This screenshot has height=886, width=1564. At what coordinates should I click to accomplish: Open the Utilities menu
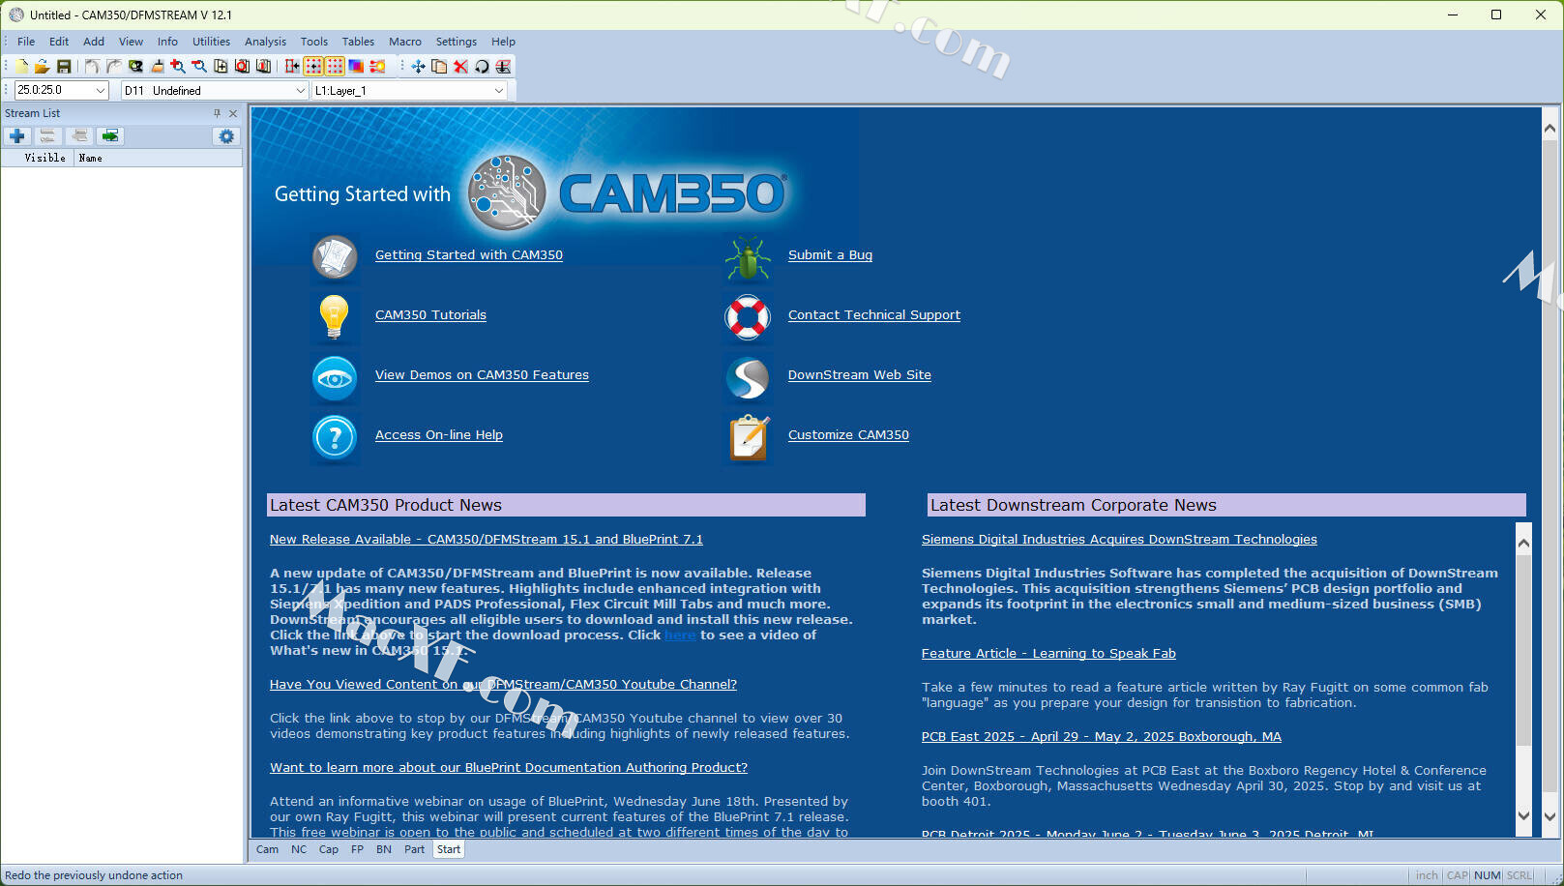pyautogui.click(x=211, y=42)
